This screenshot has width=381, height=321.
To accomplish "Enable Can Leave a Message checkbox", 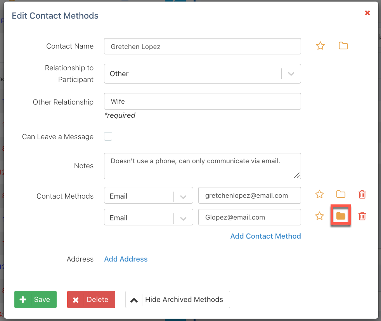I will (x=108, y=136).
